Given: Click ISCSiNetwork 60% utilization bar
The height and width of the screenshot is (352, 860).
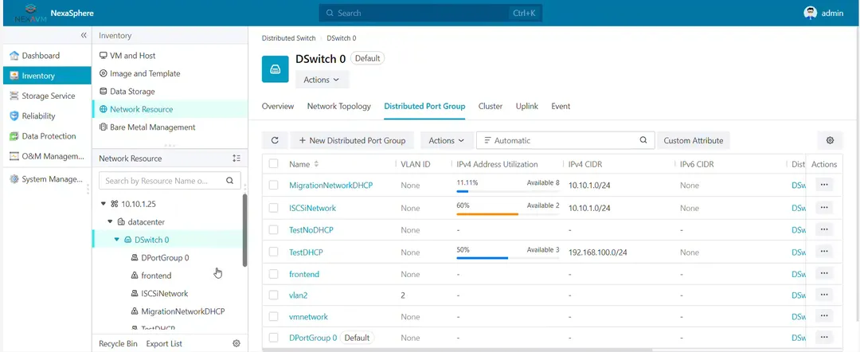Looking at the screenshot, I should (x=507, y=214).
